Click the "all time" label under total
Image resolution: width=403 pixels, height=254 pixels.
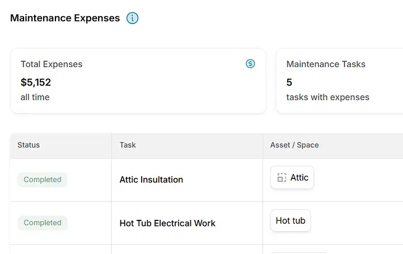35,97
